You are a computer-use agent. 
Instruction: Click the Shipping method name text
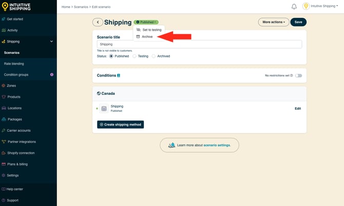click(x=117, y=106)
